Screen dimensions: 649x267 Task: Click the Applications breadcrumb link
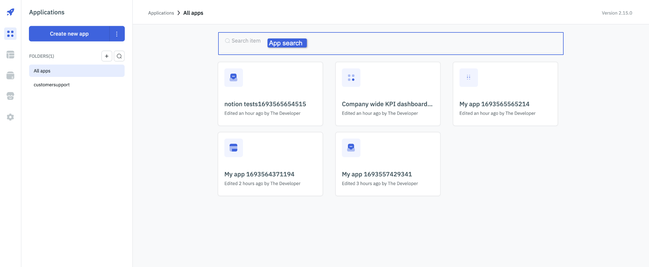click(x=161, y=13)
